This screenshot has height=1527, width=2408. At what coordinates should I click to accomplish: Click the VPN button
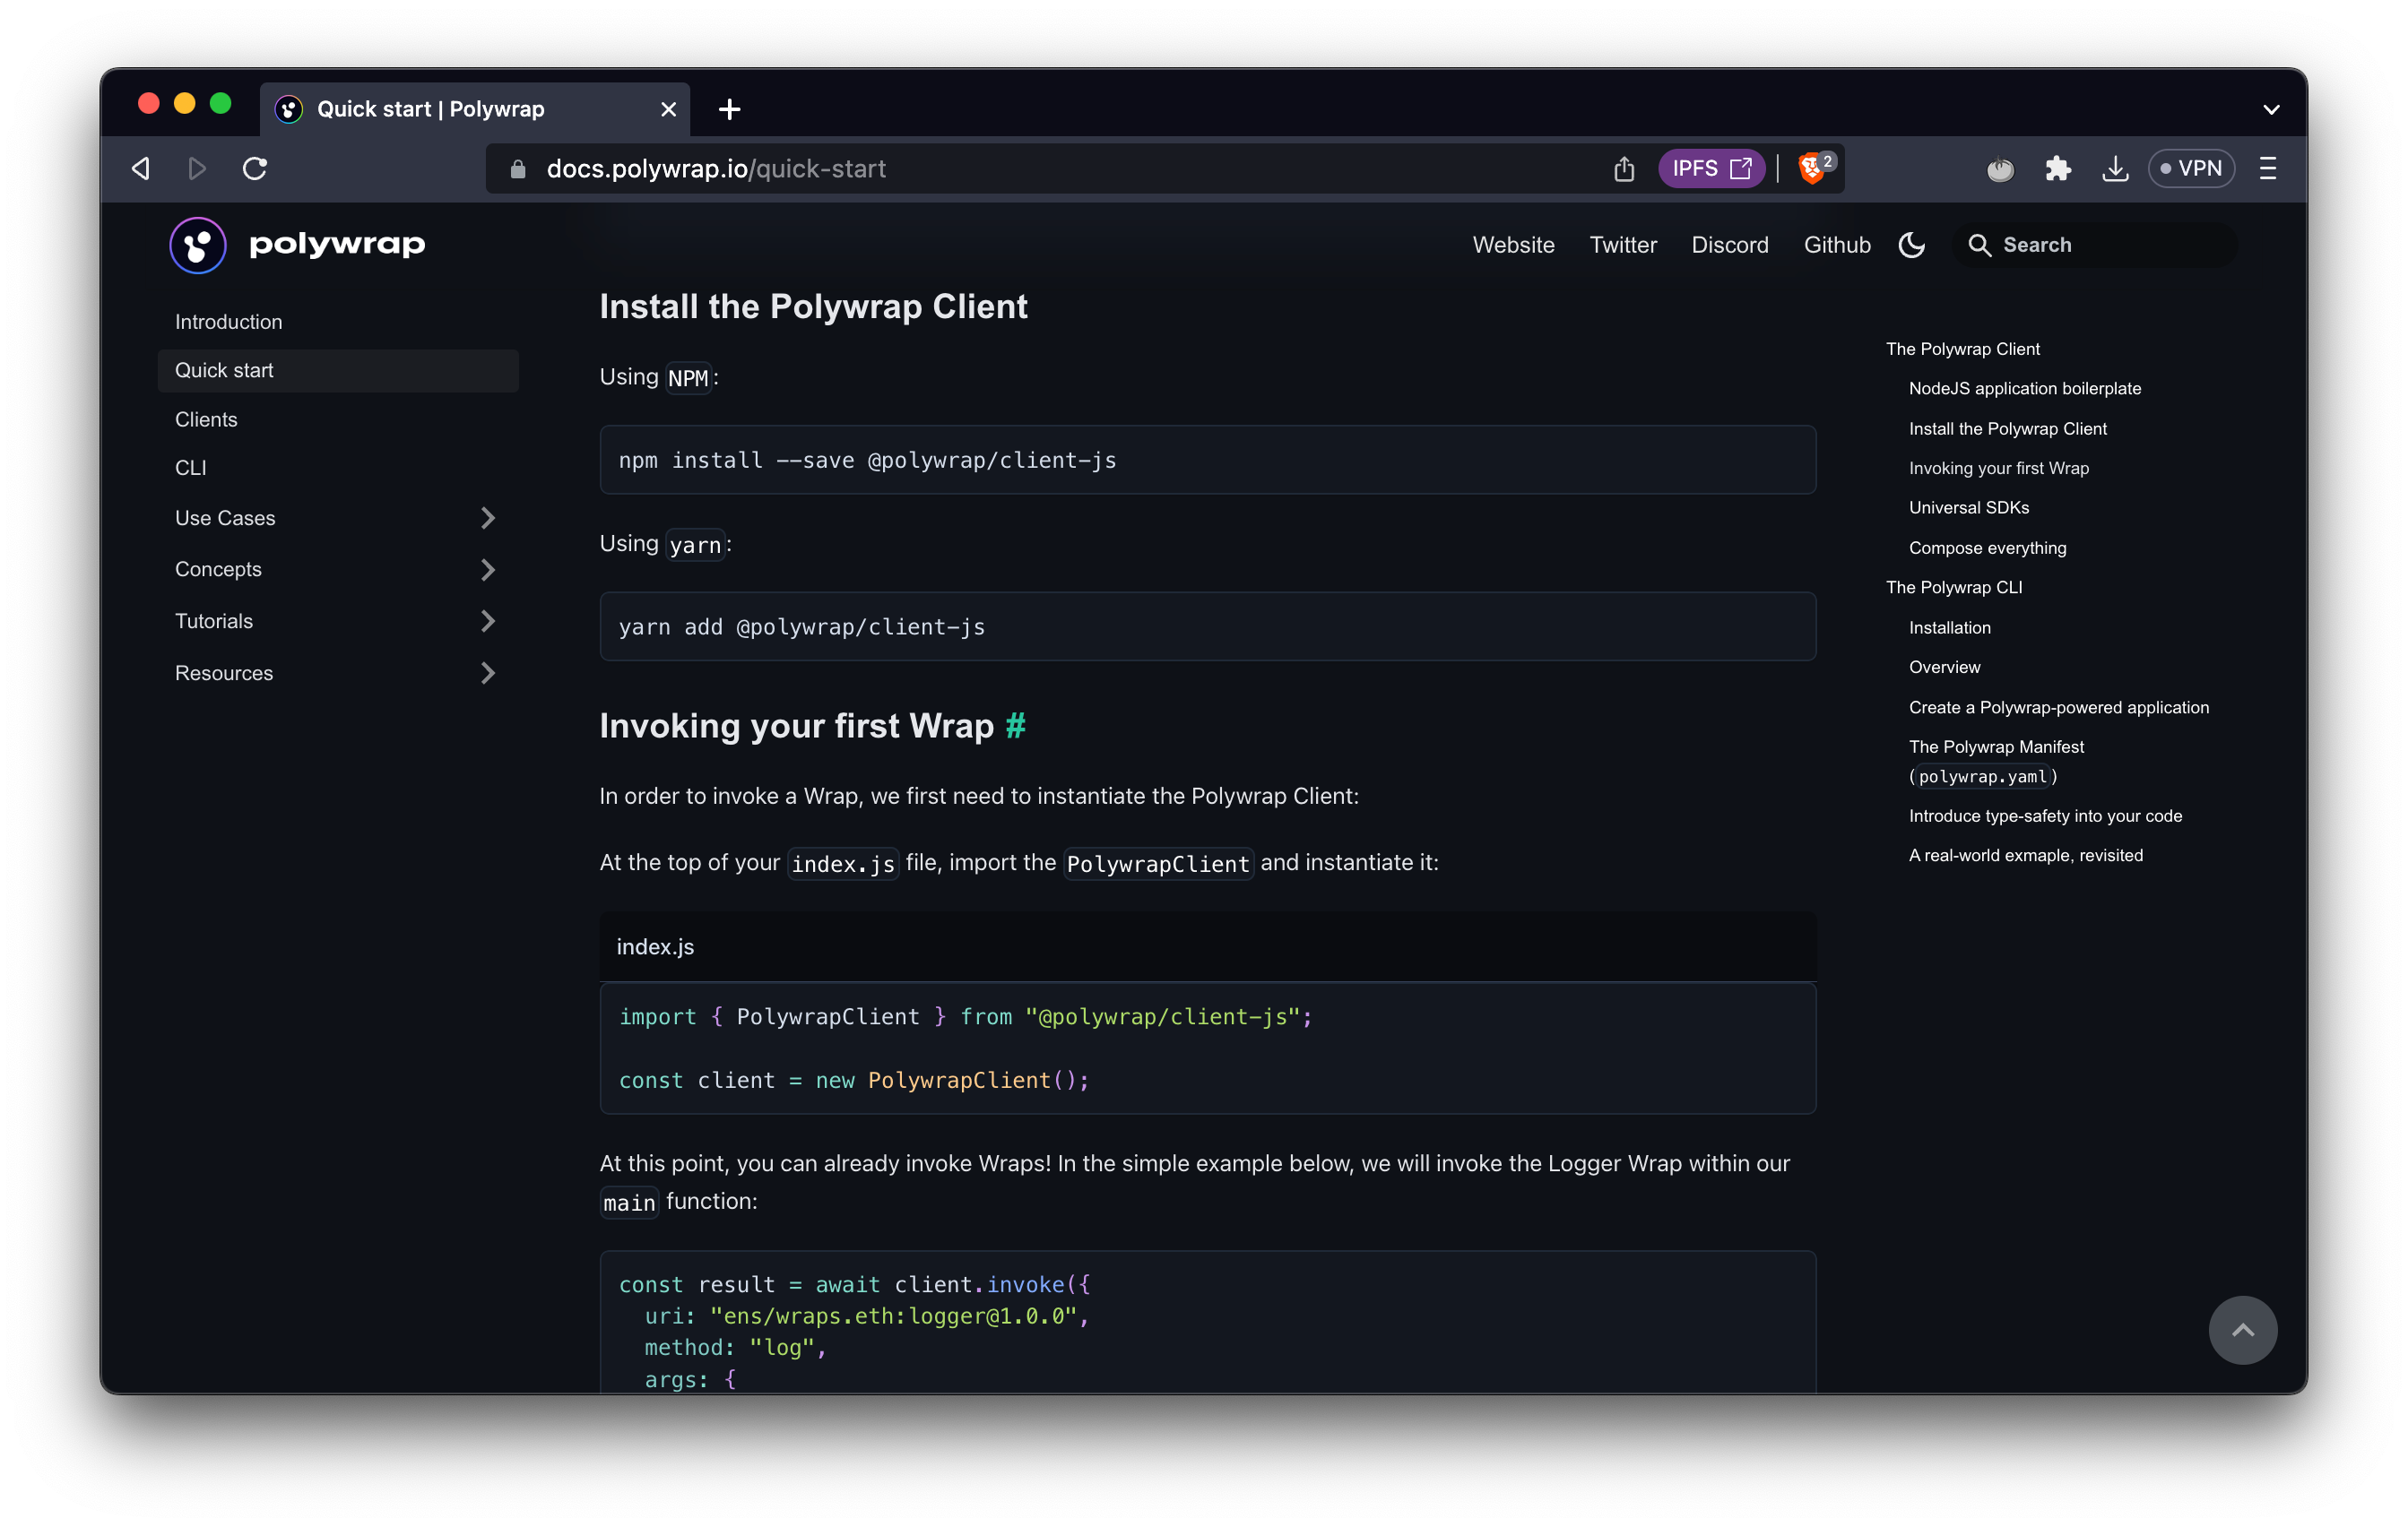pyautogui.click(x=2191, y=168)
